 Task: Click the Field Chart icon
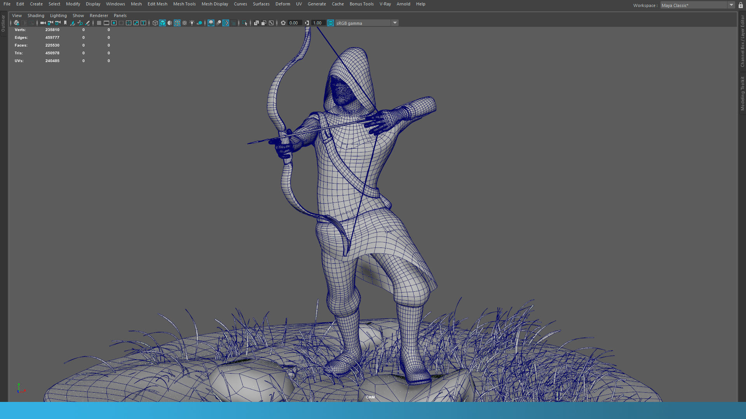(129, 23)
